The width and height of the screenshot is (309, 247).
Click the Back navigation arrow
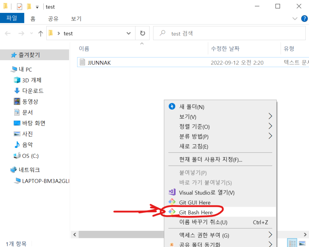(x=8, y=33)
